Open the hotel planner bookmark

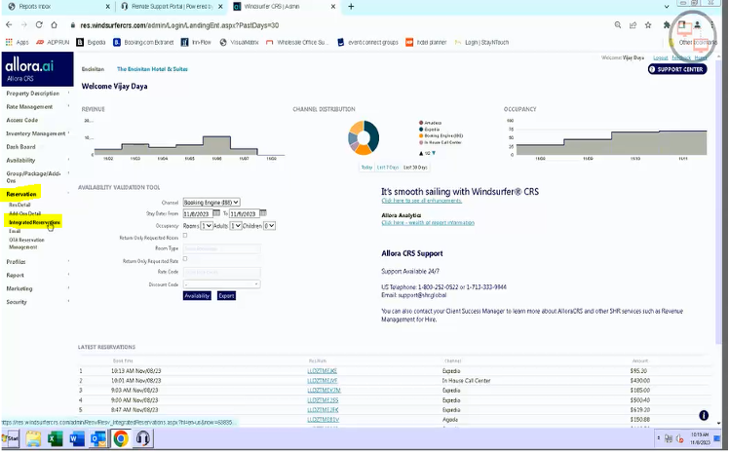(x=426, y=42)
